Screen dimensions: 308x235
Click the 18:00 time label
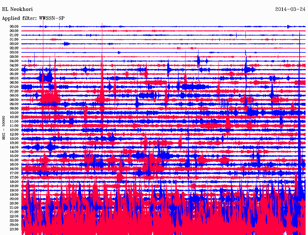coord(14,182)
